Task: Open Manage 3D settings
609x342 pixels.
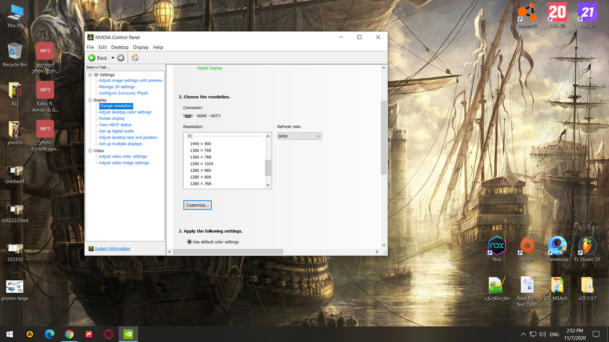Action: coord(117,87)
